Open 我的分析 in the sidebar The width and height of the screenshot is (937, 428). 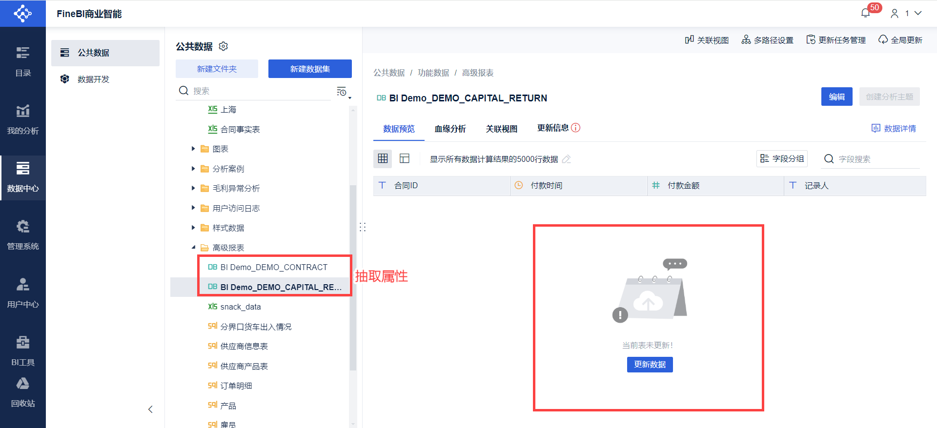(23, 119)
